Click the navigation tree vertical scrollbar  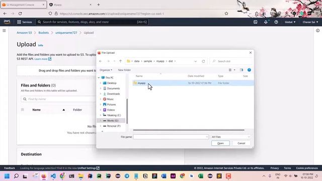pyautogui.click(x=127, y=111)
